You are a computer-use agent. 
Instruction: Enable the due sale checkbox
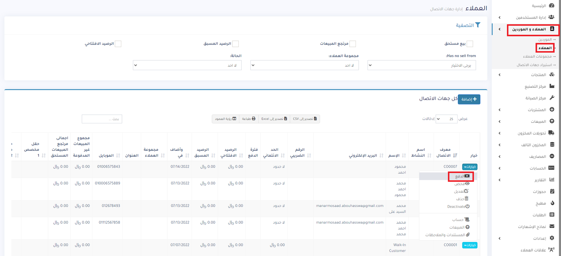[470, 44]
